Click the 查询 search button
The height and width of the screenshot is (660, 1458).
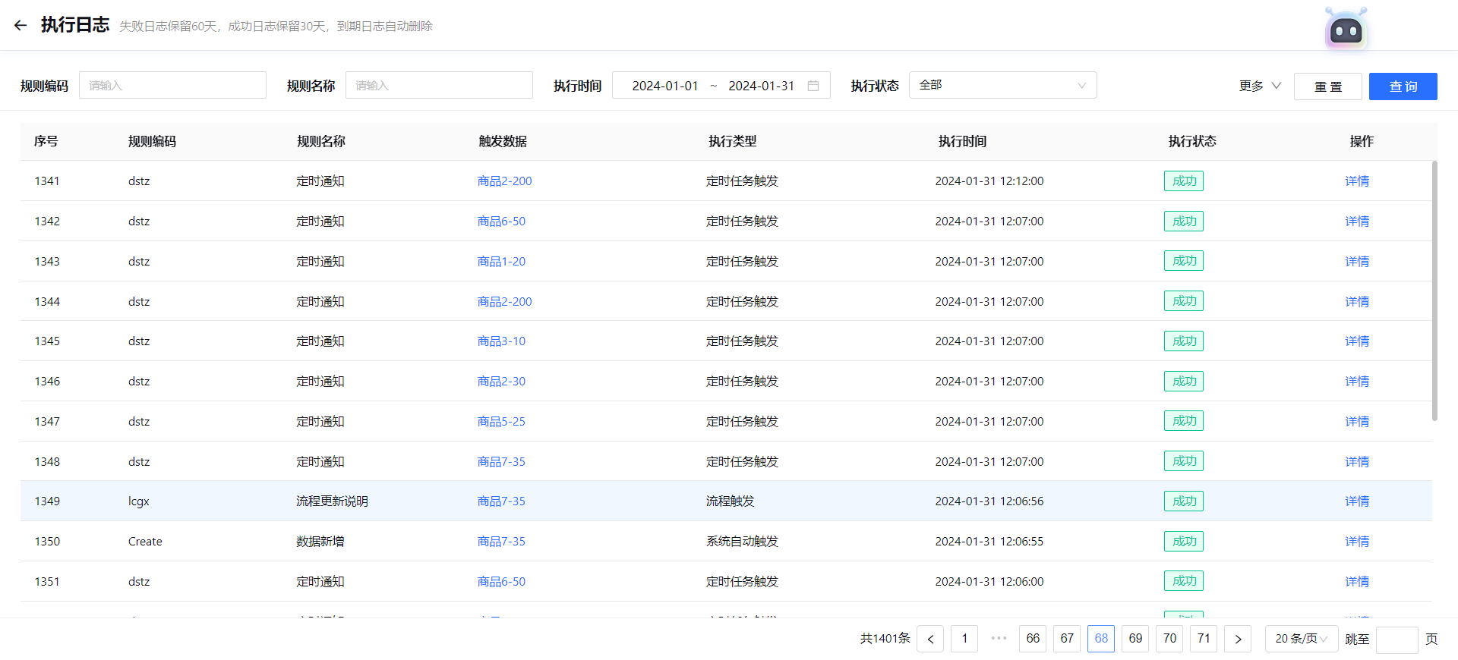point(1403,86)
